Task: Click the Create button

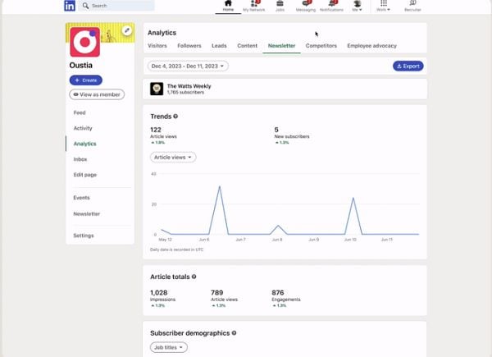Action: 85,80
